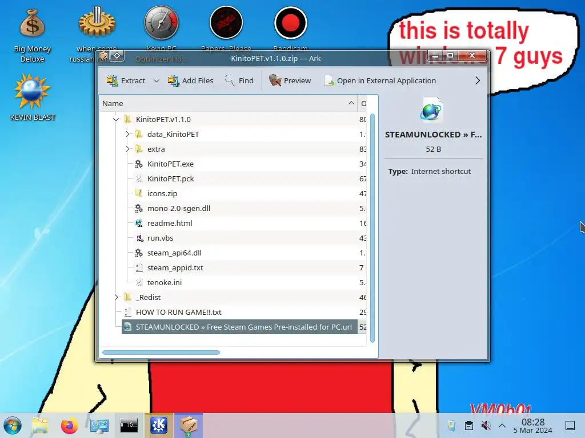Click Open in External Application
The height and width of the screenshot is (438, 585).
pos(380,80)
